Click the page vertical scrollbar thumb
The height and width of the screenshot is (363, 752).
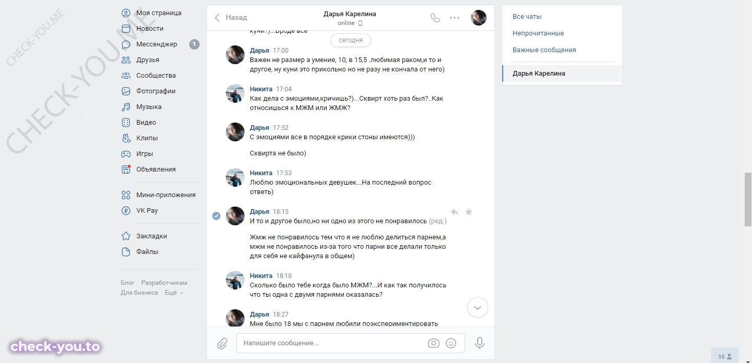tap(748, 200)
